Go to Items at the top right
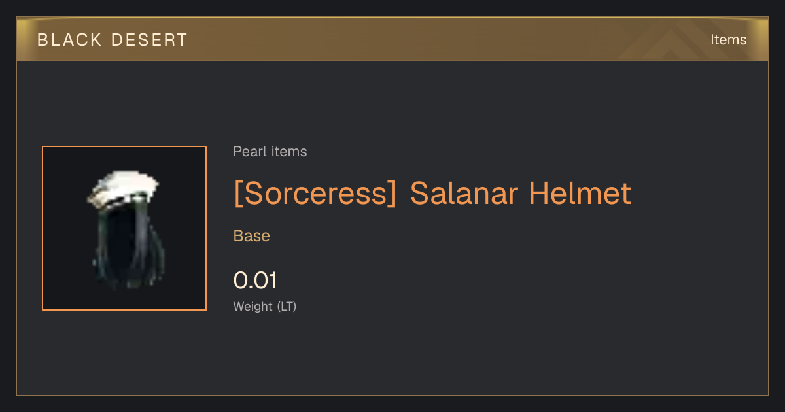The width and height of the screenshot is (785, 412). 728,40
